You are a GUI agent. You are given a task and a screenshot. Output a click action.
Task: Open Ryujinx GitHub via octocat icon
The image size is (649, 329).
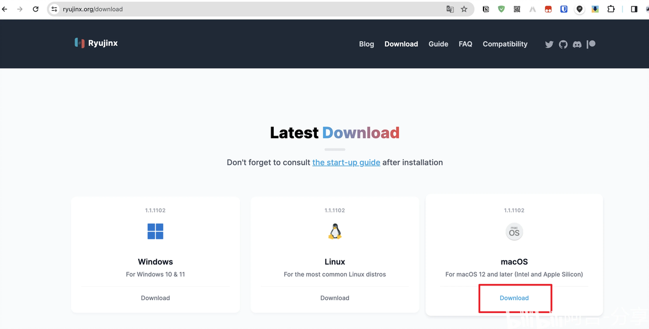(x=563, y=44)
